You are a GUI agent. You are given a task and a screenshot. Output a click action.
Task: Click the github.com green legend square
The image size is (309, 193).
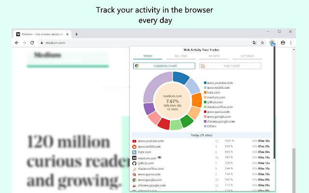[x=205, y=102]
